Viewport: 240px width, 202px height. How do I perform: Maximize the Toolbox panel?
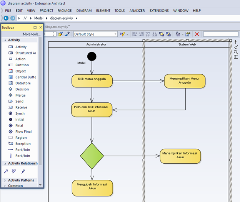point(35,28)
